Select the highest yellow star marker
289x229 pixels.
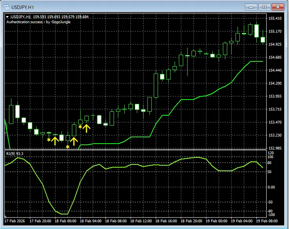click(x=80, y=127)
